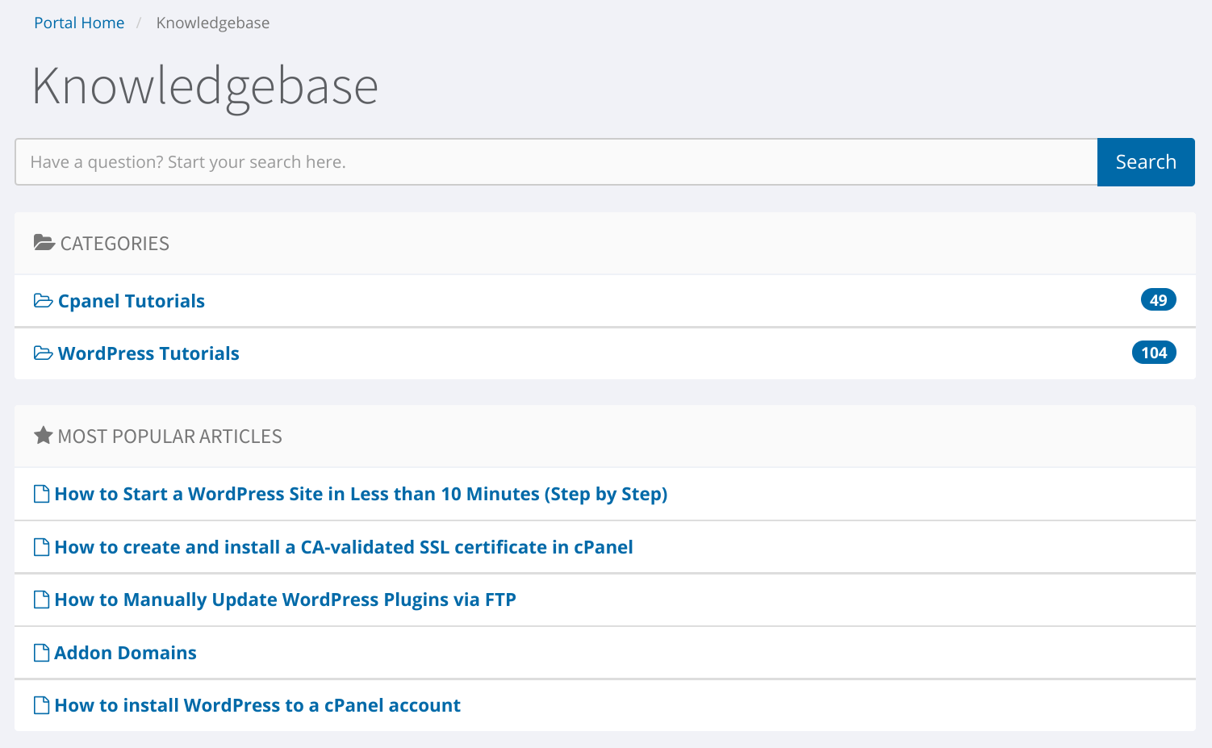Open the CA-validated SSL certificate article
Image resolution: width=1212 pixels, height=748 pixels.
(x=344, y=547)
